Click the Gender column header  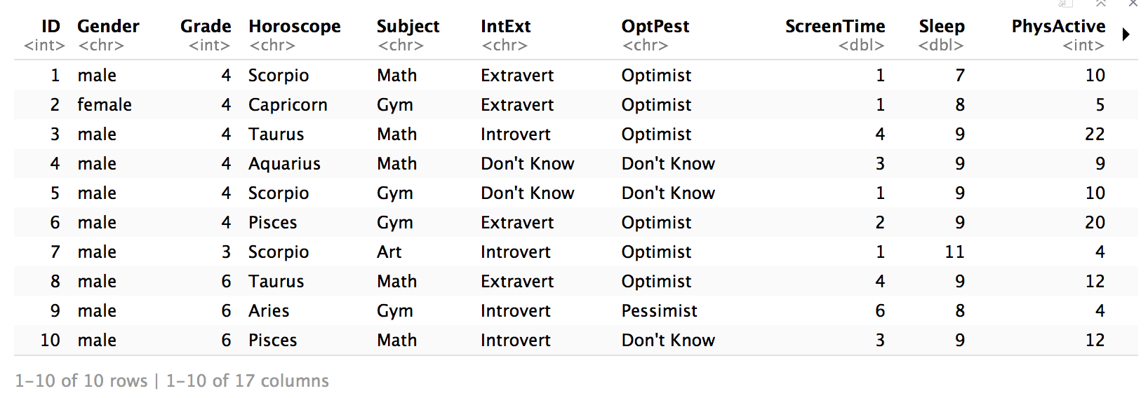click(108, 27)
